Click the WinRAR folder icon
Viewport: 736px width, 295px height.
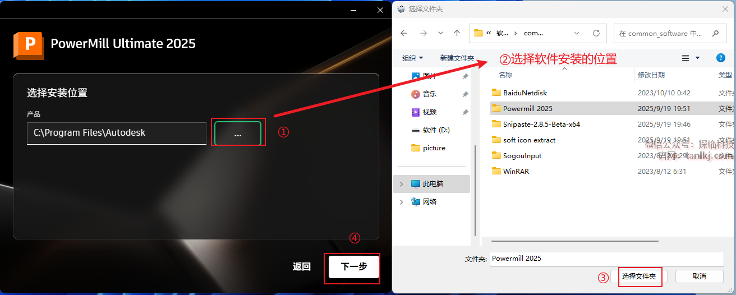click(x=496, y=171)
